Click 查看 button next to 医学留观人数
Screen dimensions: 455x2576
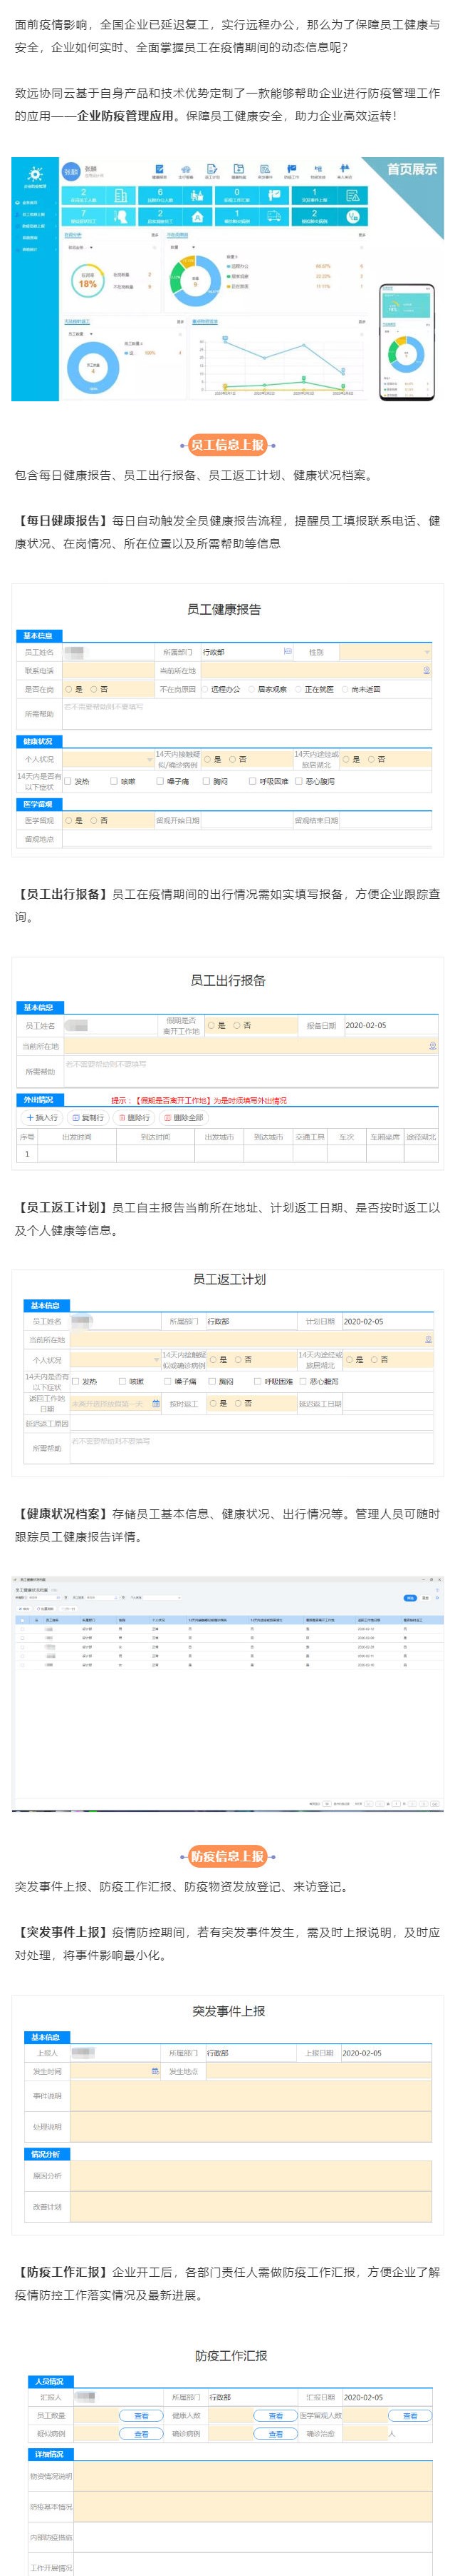[x=409, y=2415]
